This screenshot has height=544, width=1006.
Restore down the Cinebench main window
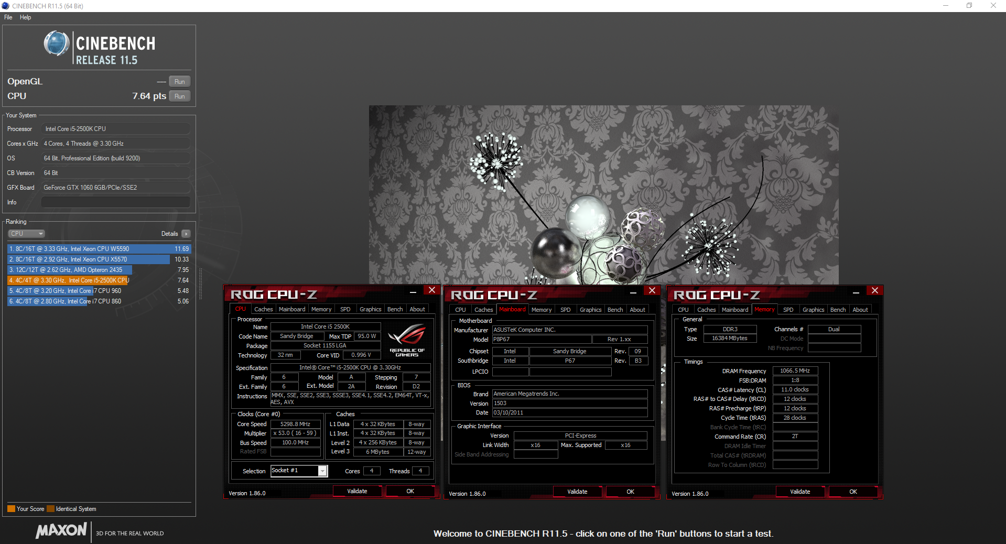[969, 6]
